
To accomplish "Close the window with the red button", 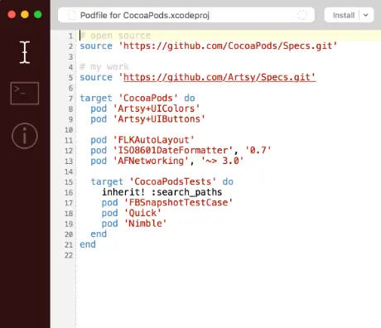I will point(12,14).
